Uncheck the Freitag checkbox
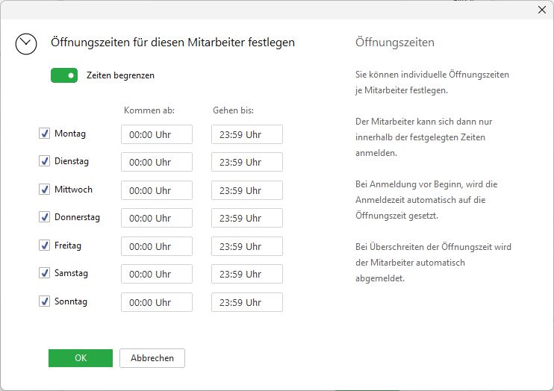The width and height of the screenshot is (554, 391). [x=44, y=245]
